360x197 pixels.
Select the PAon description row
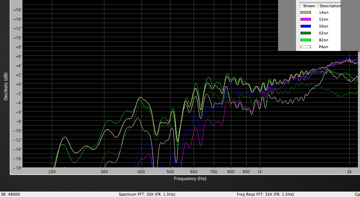coord(323,47)
